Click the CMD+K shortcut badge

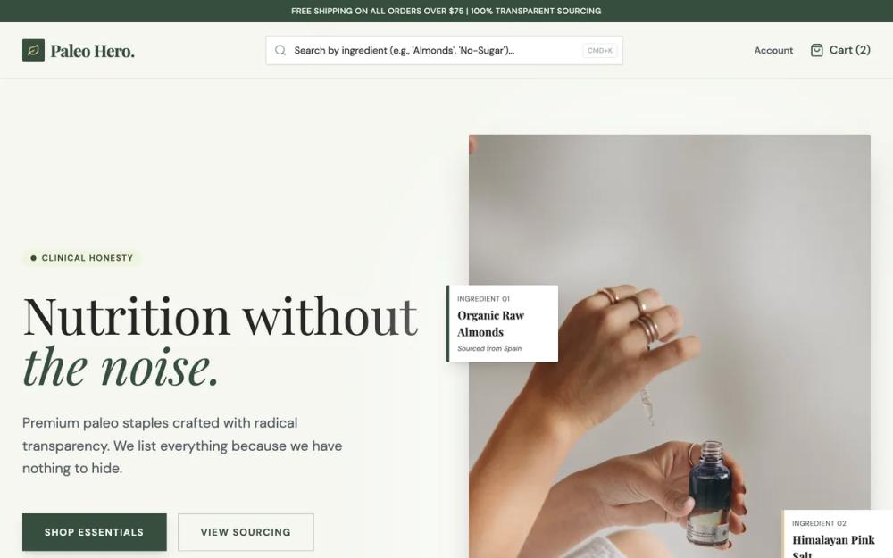click(600, 50)
